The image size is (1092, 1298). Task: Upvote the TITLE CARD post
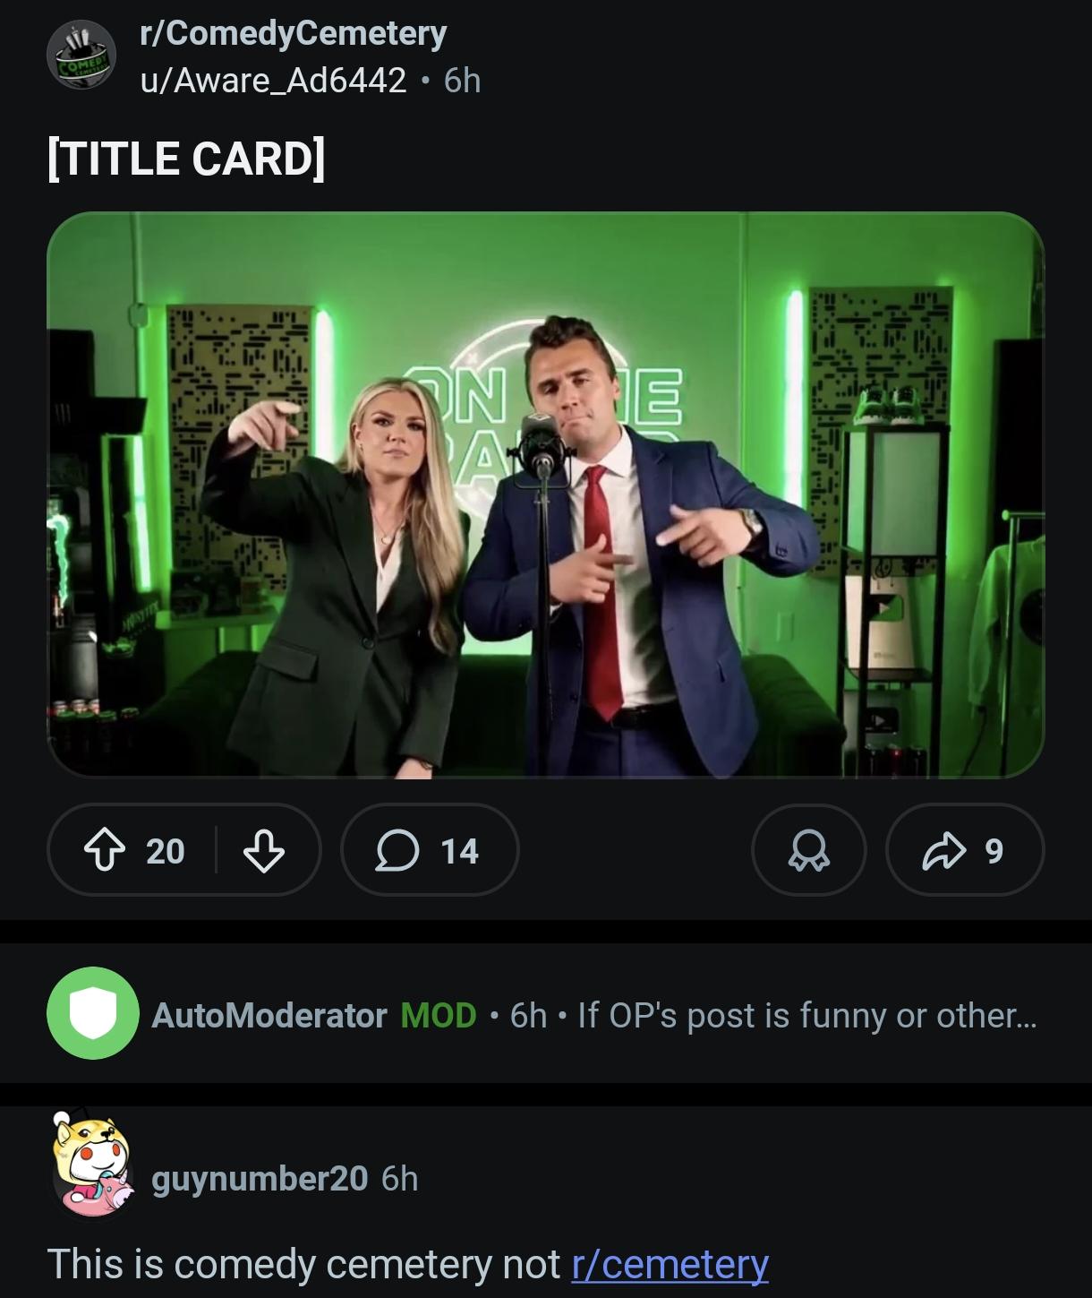coord(104,850)
